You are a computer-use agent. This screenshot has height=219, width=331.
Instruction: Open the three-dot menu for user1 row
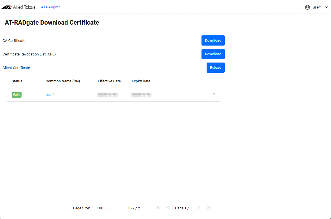[x=214, y=95]
